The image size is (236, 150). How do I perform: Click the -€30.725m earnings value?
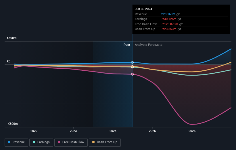169,19
